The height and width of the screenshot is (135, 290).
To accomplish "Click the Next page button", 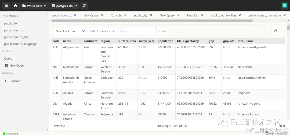I will [x=282, y=126].
